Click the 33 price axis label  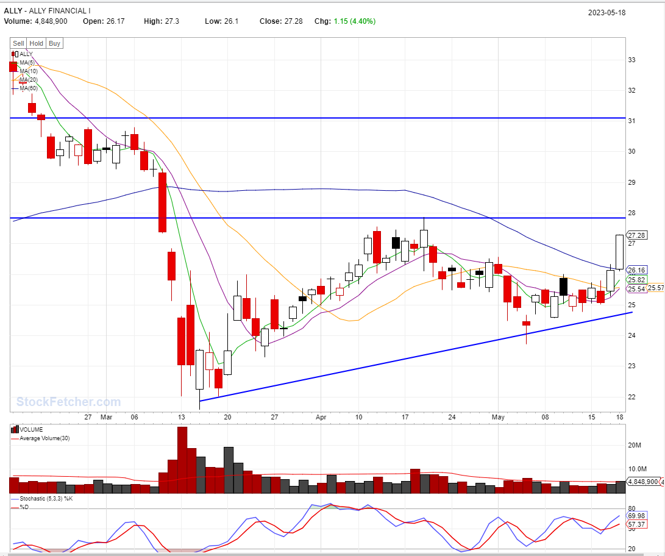click(632, 60)
